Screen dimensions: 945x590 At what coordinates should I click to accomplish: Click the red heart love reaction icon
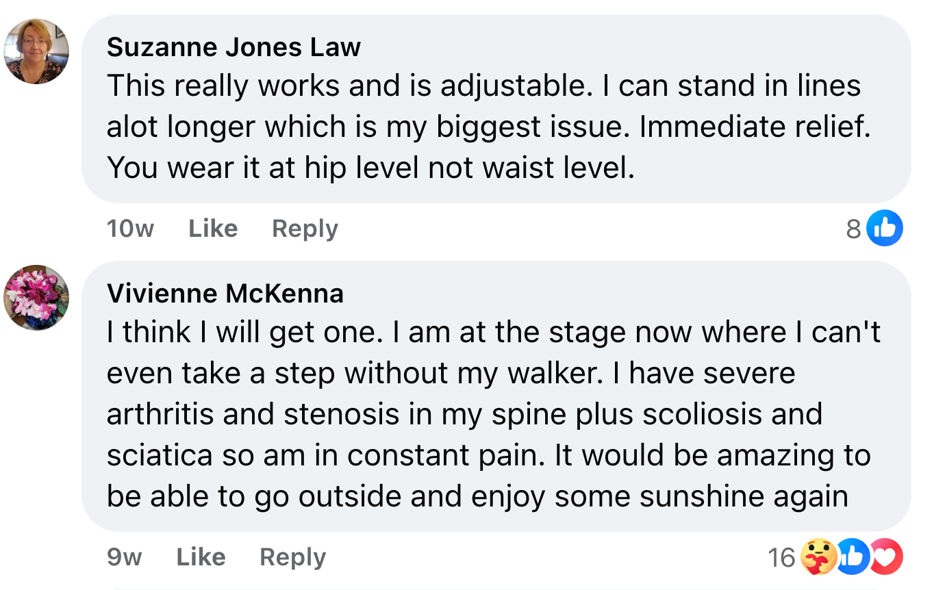point(886,556)
